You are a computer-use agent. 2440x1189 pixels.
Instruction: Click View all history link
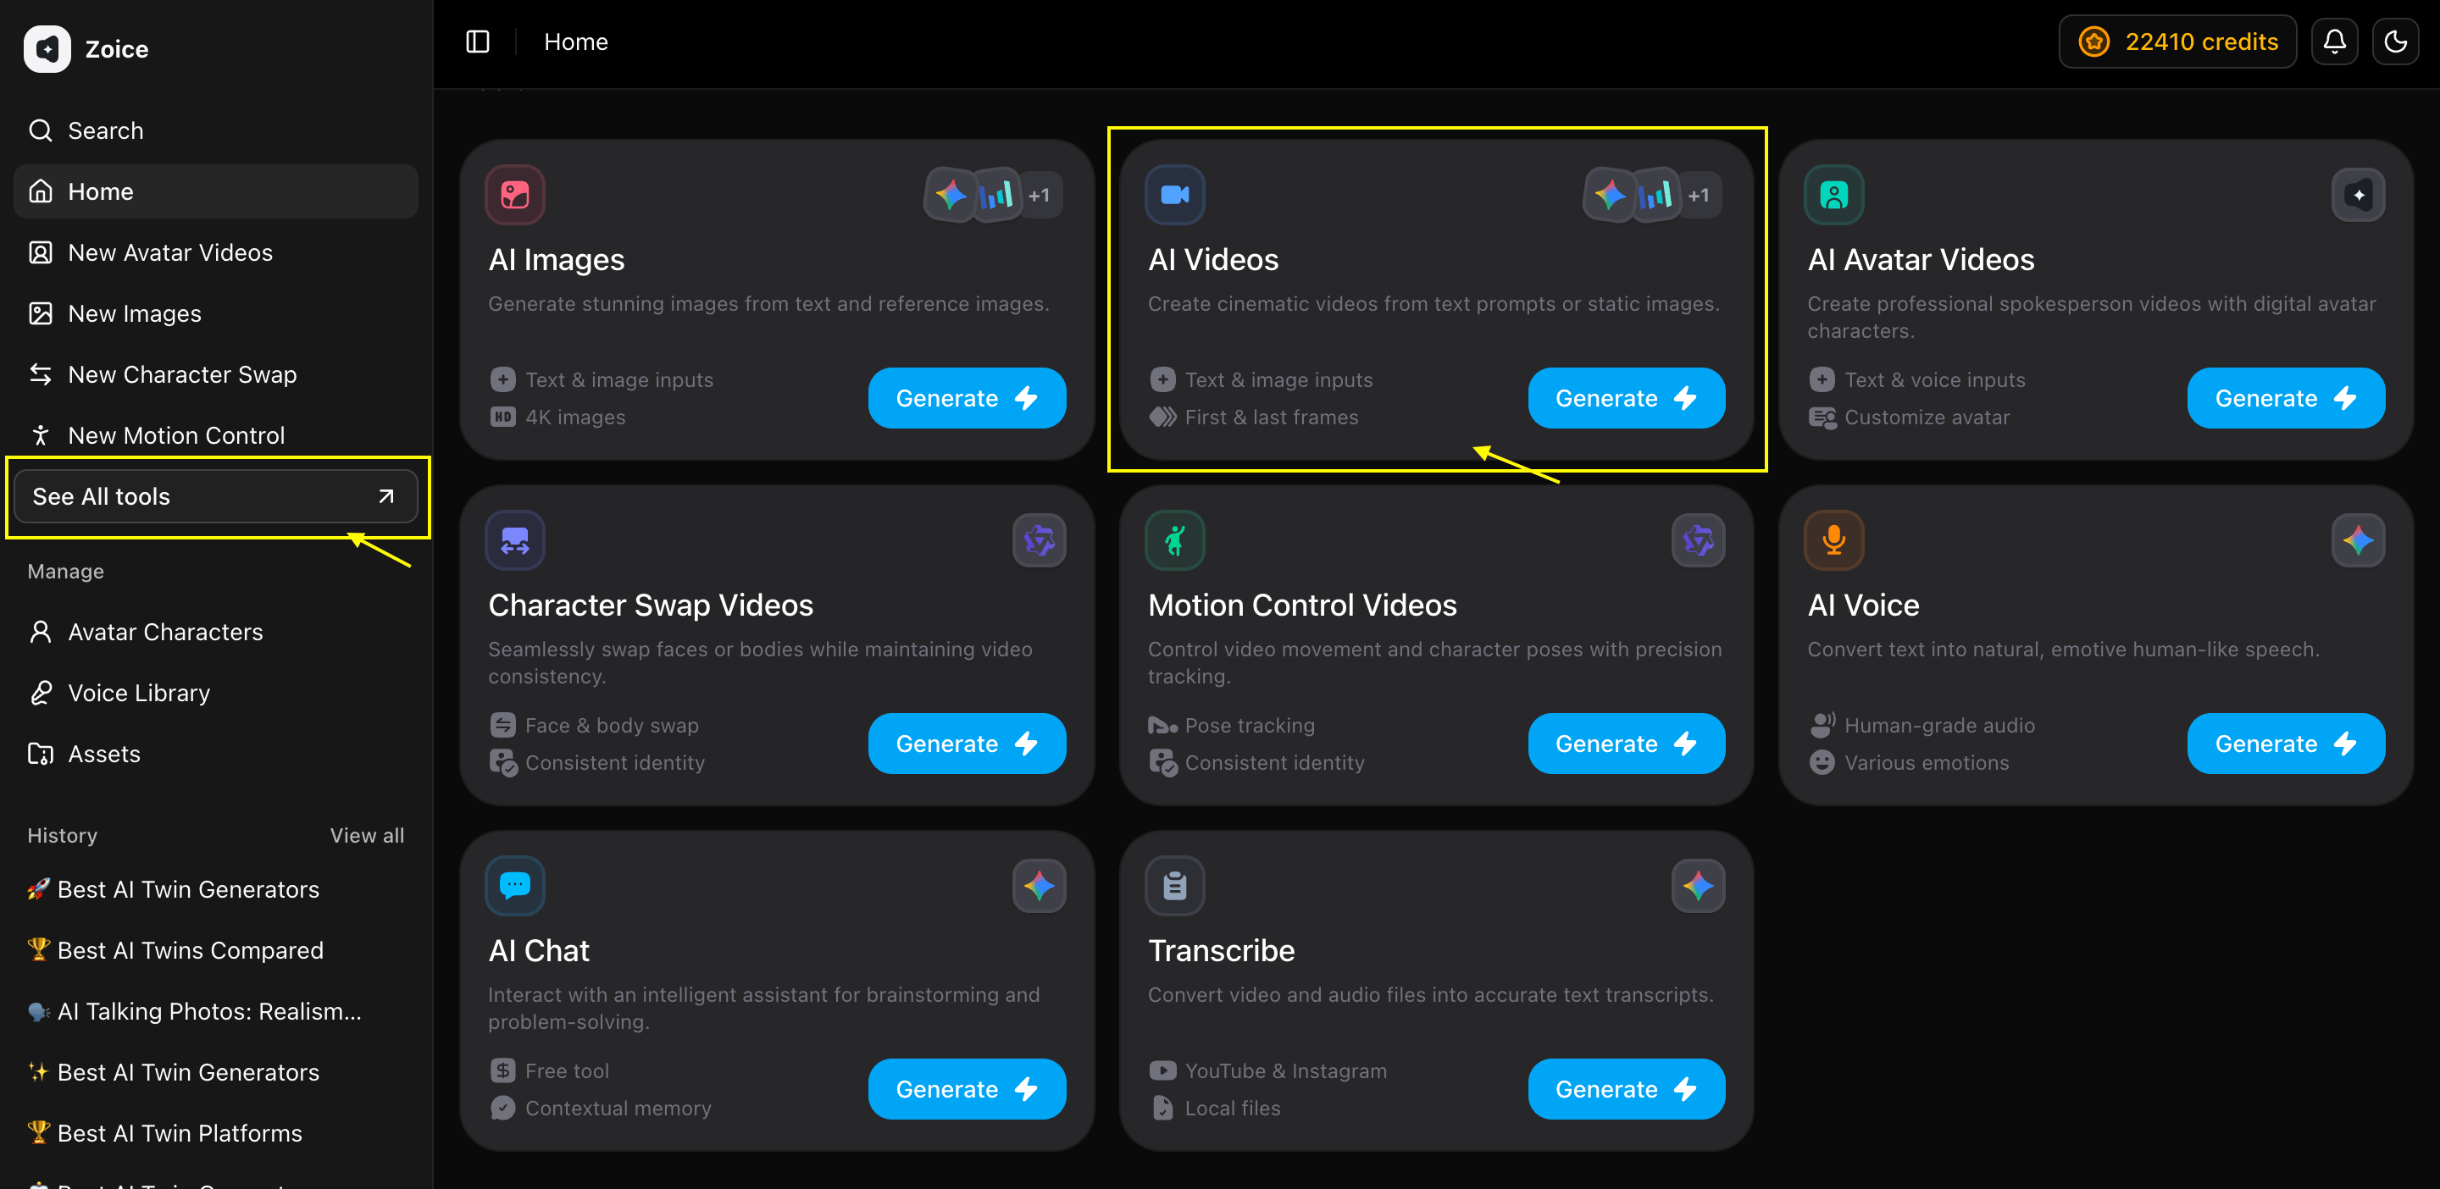coord(367,836)
